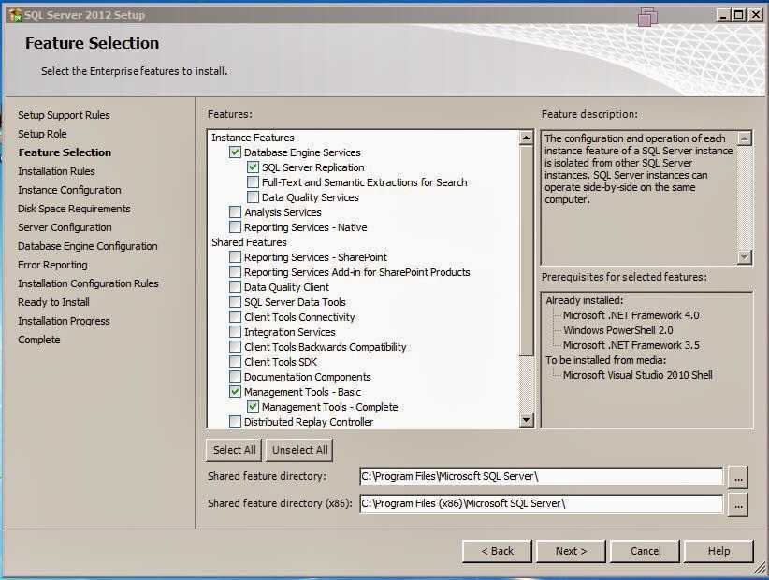769x580 pixels.
Task: Select Microsoft .NET Framework 3.5 prerequisite
Action: (631, 345)
